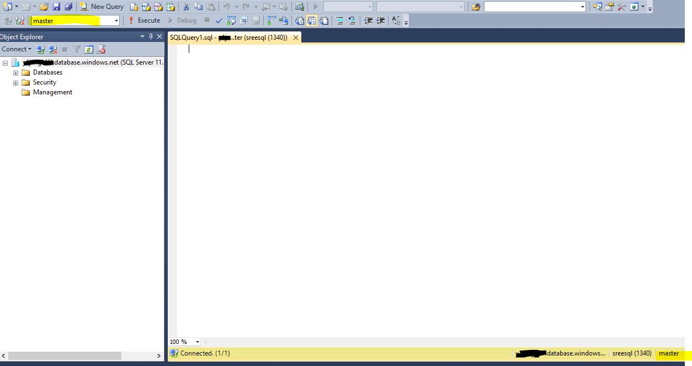Open the available databases dropdown showing master
692x366 pixels.
(115, 20)
